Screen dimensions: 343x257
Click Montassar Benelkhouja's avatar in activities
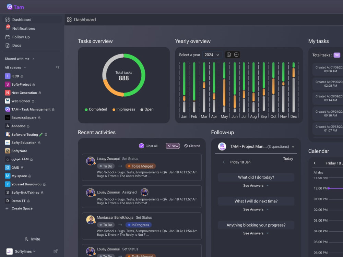point(90,220)
